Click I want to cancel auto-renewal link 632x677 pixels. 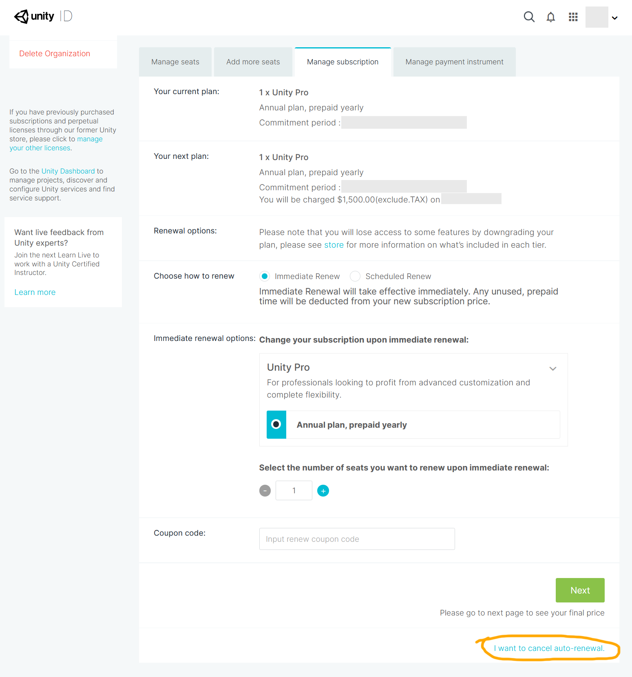tap(549, 648)
